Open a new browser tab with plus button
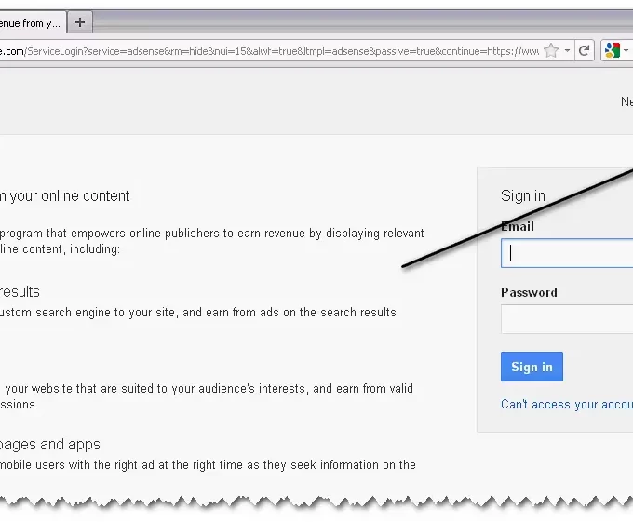This screenshot has height=522, width=633. pyautogui.click(x=80, y=22)
